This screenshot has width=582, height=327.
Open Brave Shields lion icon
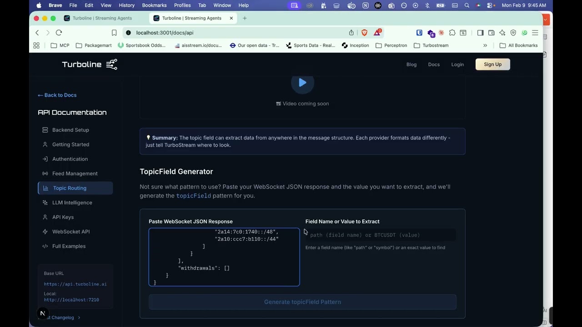[364, 33]
